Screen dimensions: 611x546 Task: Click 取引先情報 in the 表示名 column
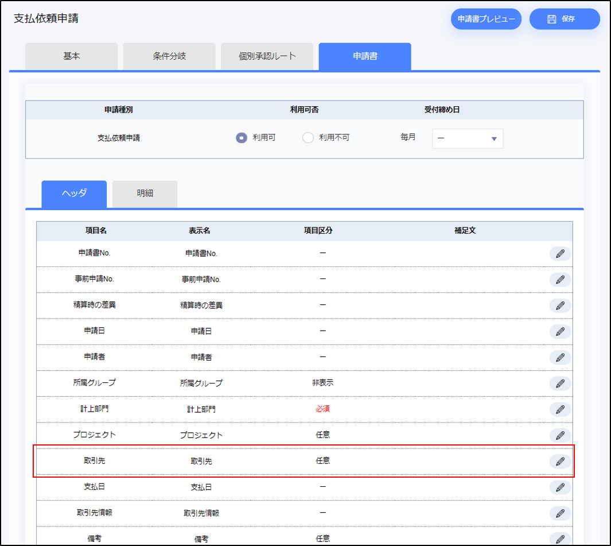[201, 513]
